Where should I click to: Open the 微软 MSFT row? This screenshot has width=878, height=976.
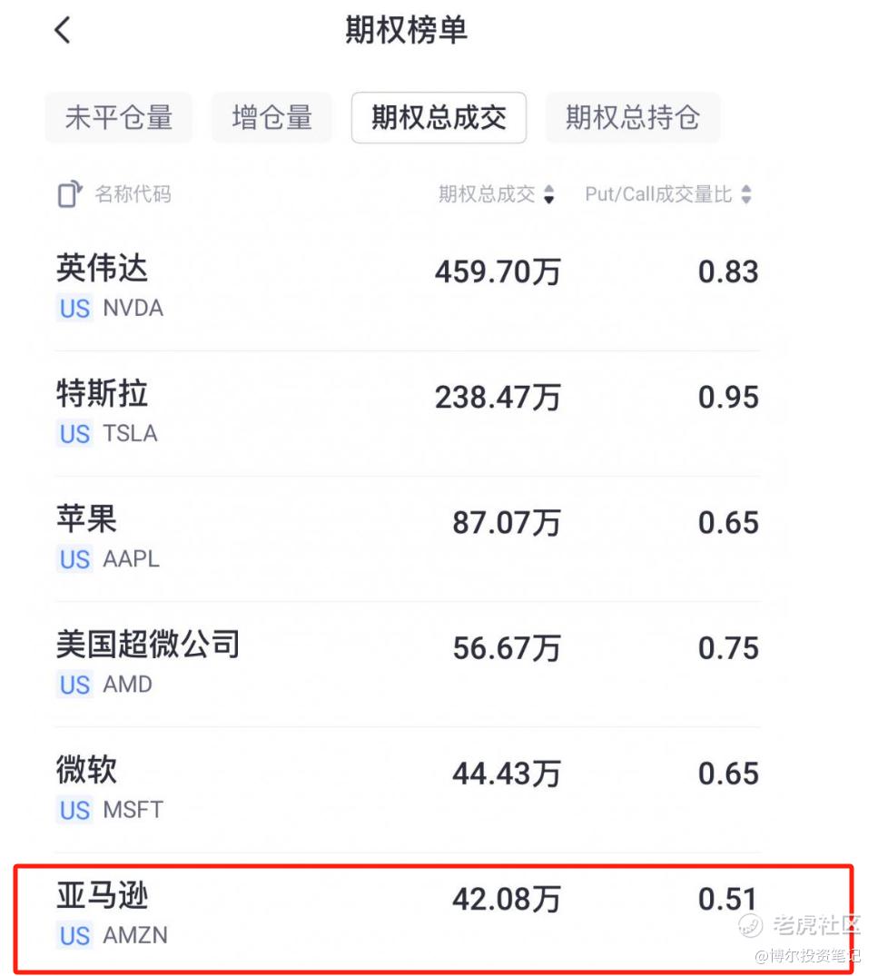[408, 790]
